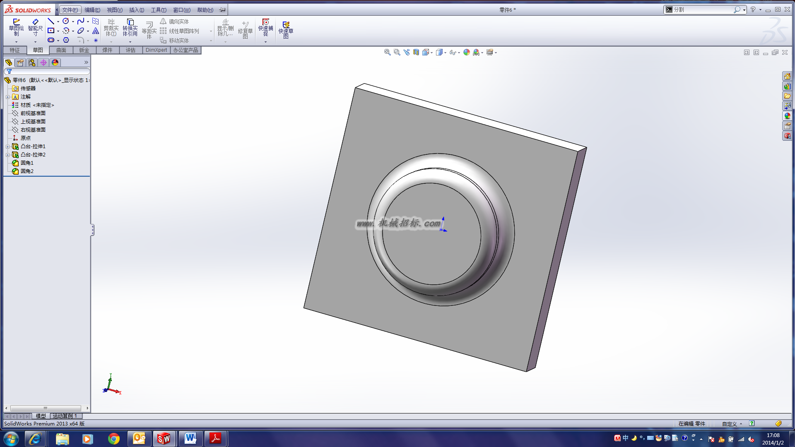
Task: Expand the 注解 annotations node
Action: tap(7, 97)
